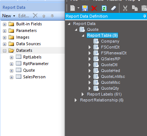Collapse the Report Data root node
This screenshot has height=136, width=147.
pyautogui.click(x=69, y=24)
